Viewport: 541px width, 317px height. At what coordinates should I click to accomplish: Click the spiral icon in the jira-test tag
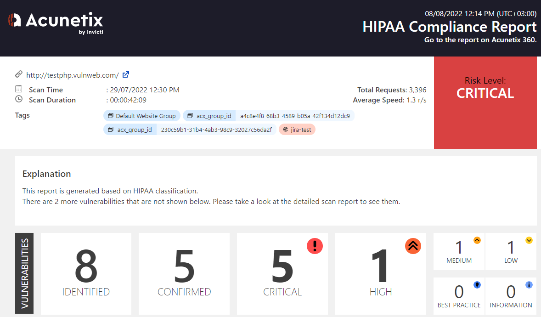285,130
